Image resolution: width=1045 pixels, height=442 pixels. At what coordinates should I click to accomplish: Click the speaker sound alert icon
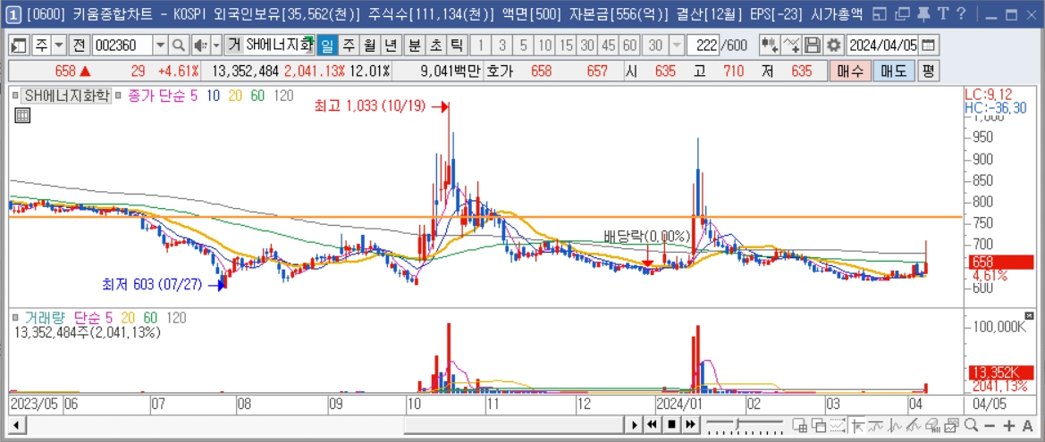tap(200, 46)
